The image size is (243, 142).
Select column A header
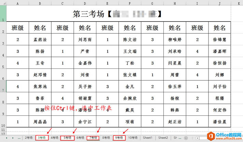click(x=17, y=3)
